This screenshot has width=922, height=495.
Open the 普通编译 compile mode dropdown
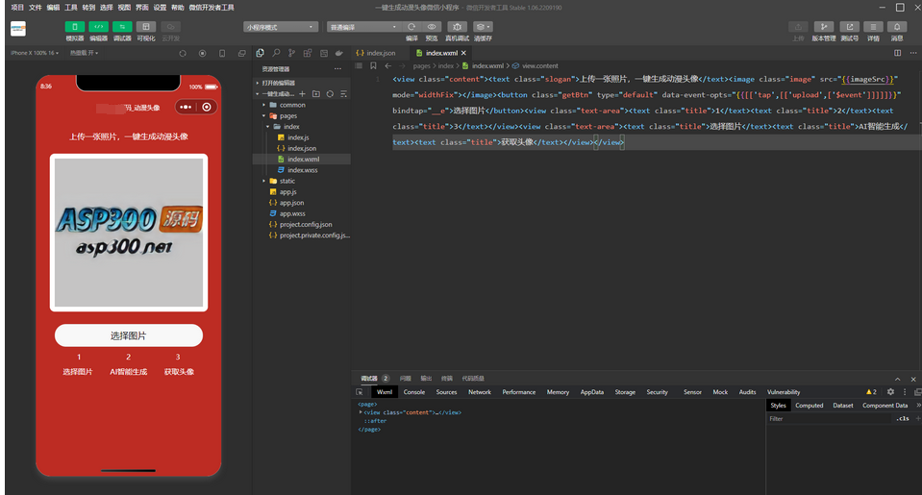(x=361, y=27)
